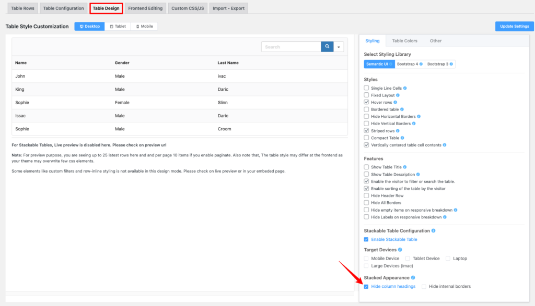Click info icon next to Show Table Title
Screen dimensions: 535x306
click(x=405, y=167)
